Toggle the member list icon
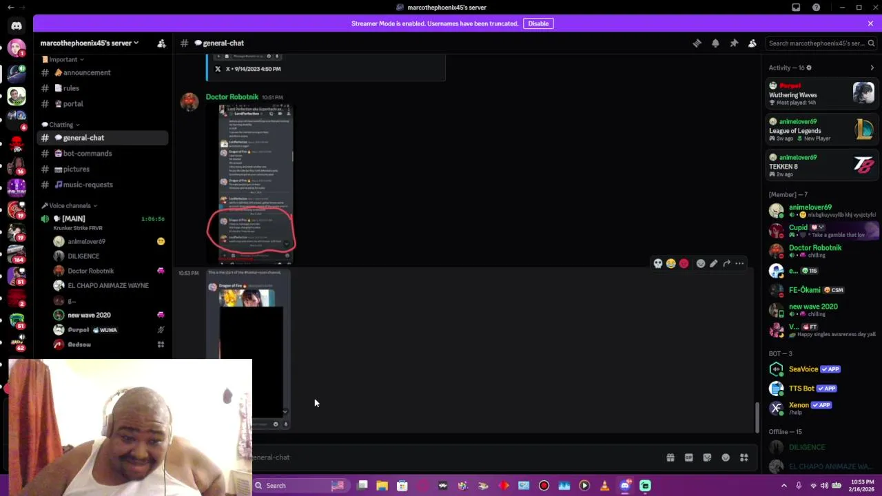This screenshot has width=882, height=496. 752,43
